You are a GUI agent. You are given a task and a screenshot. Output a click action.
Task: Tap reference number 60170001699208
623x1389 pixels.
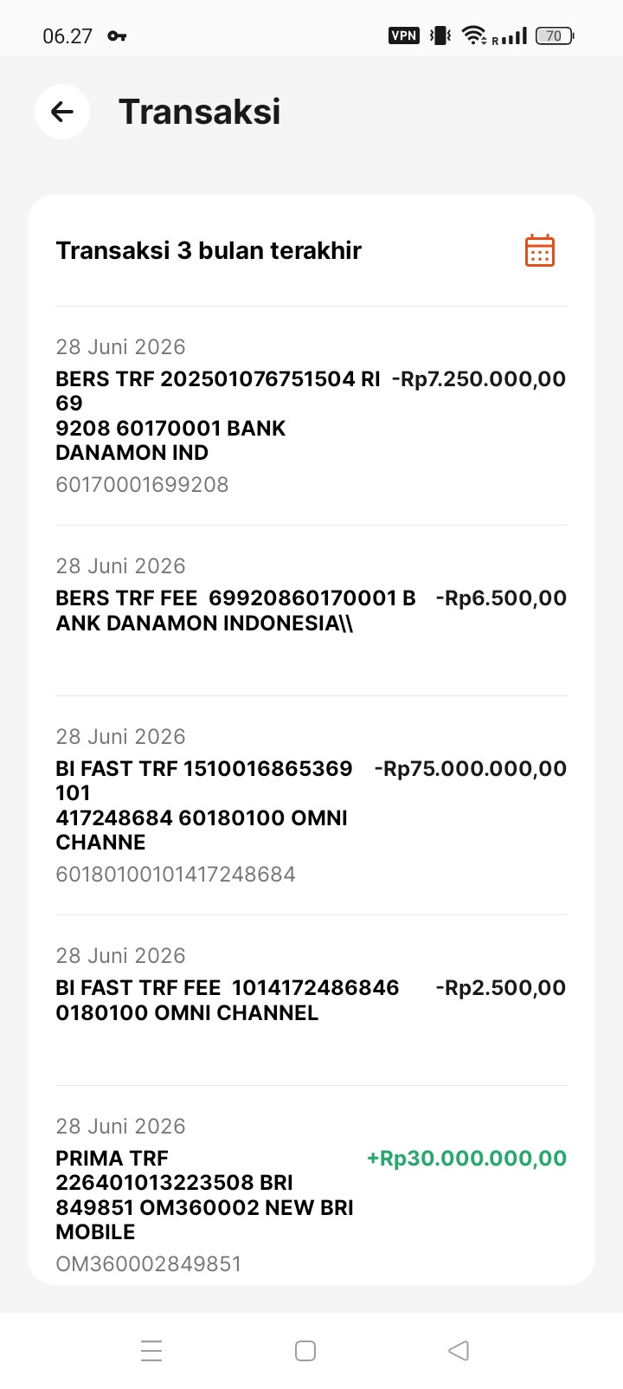point(142,484)
